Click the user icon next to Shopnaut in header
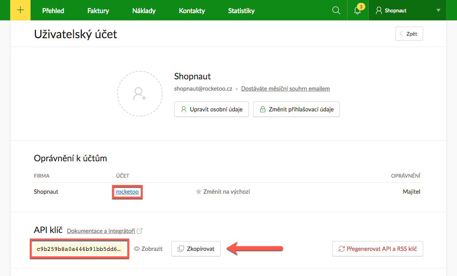Image resolution: width=457 pixels, height=276 pixels. click(379, 11)
